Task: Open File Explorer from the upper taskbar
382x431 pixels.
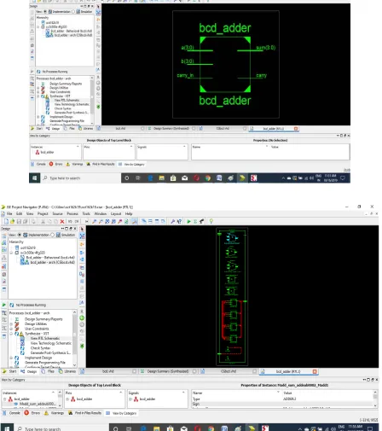Action: [x=162, y=178]
